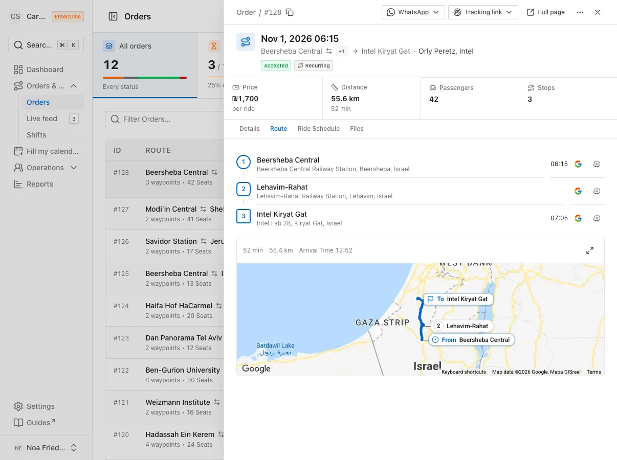Open the Tracking link dropdown
The height and width of the screenshot is (460, 617).
pos(483,12)
